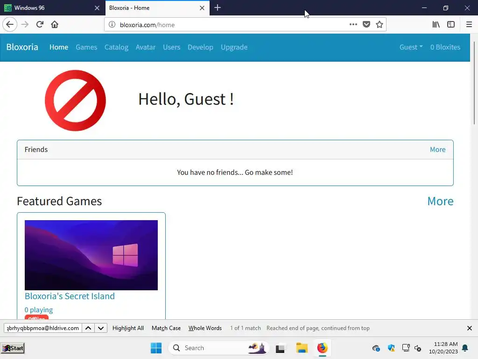Toggle the sidebar icon in toolbar

[x=451, y=24]
